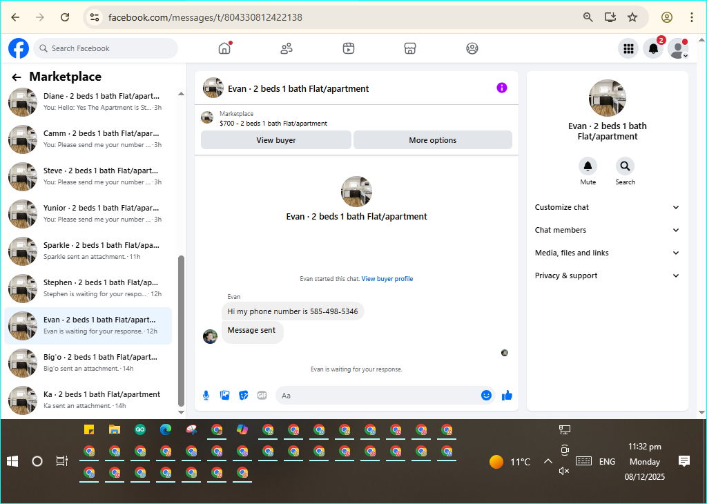Open the Reels video tab
Viewport: 707px width, 504px height.
[349, 48]
